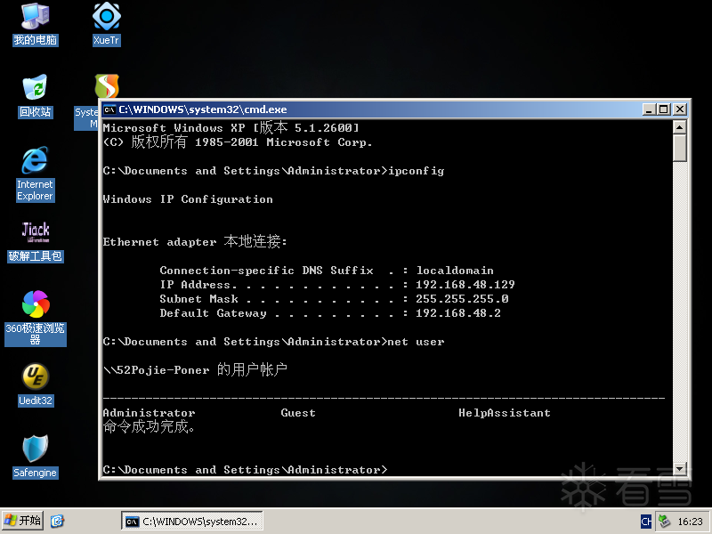Open the Uedit32 editor icon
The width and height of the screenshot is (712, 534).
(36, 384)
